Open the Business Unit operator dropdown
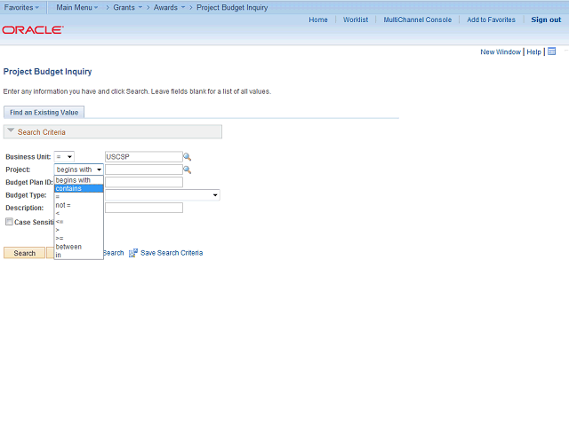The height and width of the screenshot is (426, 569). [64, 157]
